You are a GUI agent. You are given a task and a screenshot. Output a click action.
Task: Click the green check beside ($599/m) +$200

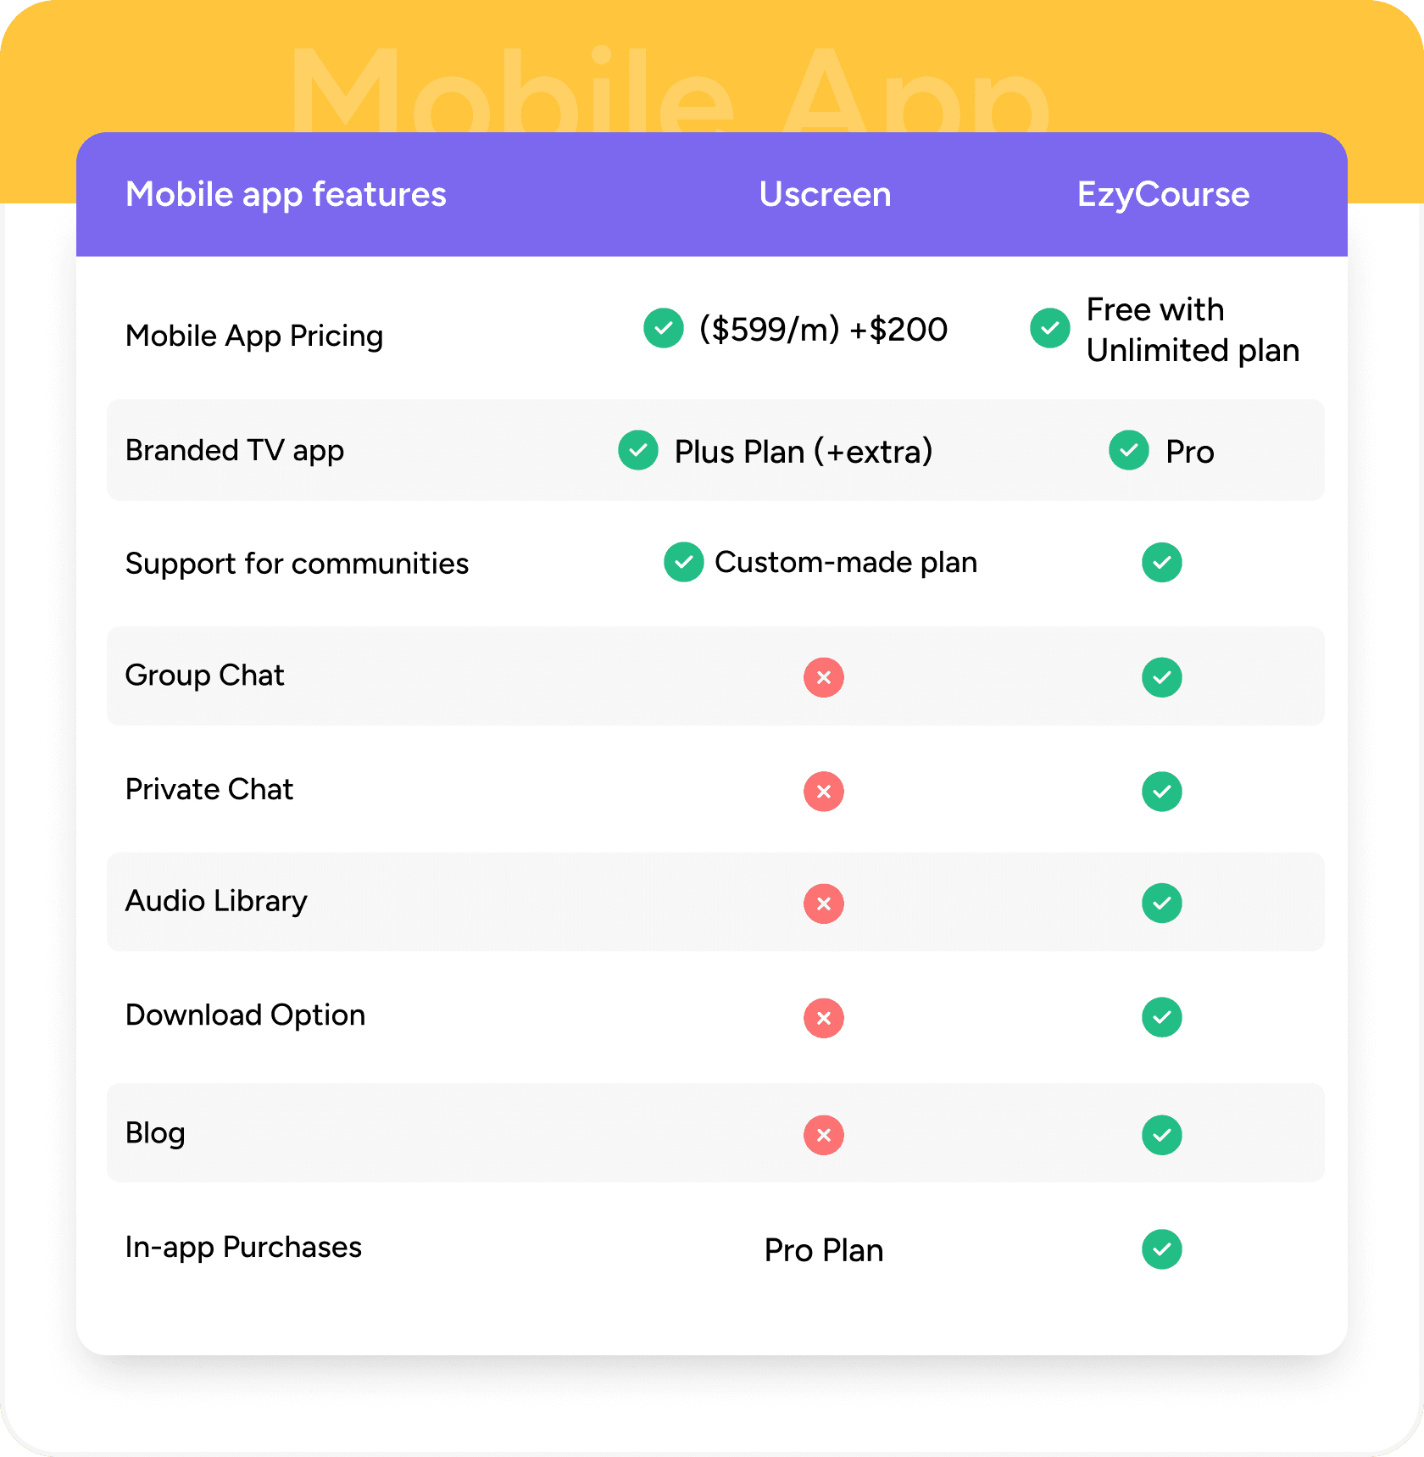[664, 328]
